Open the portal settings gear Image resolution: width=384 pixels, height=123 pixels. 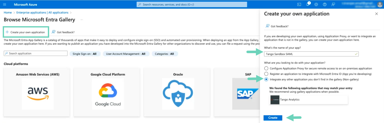[x=316, y=4]
